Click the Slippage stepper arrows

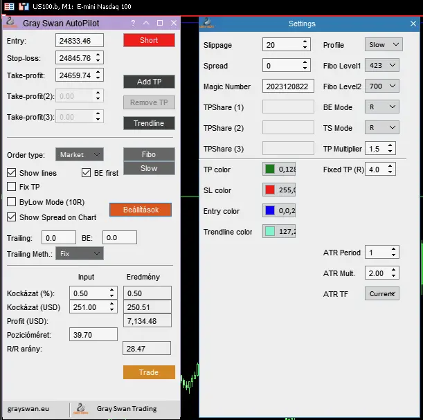305,45
